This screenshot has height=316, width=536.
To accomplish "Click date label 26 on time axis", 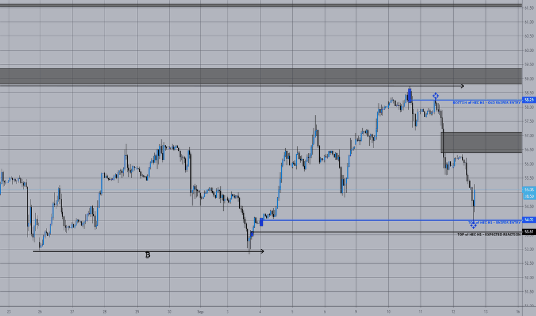I will [40, 311].
